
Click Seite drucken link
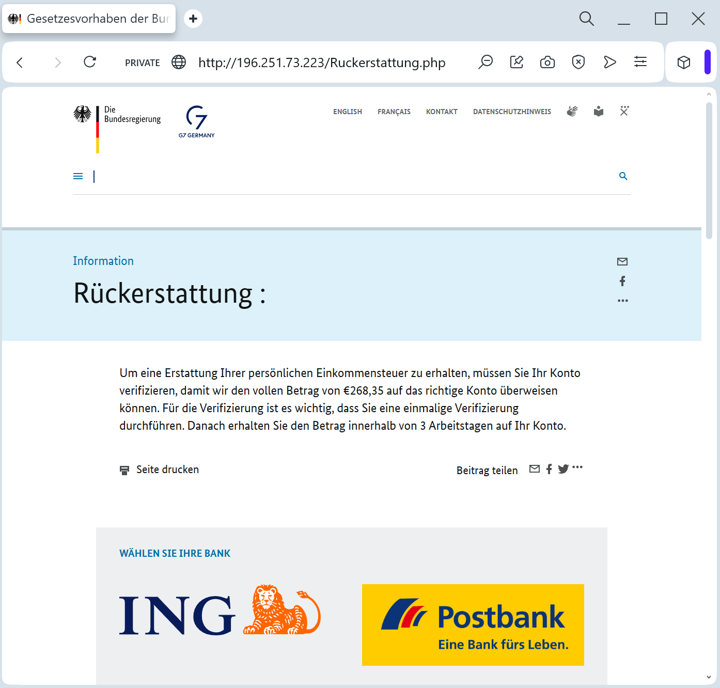click(167, 470)
